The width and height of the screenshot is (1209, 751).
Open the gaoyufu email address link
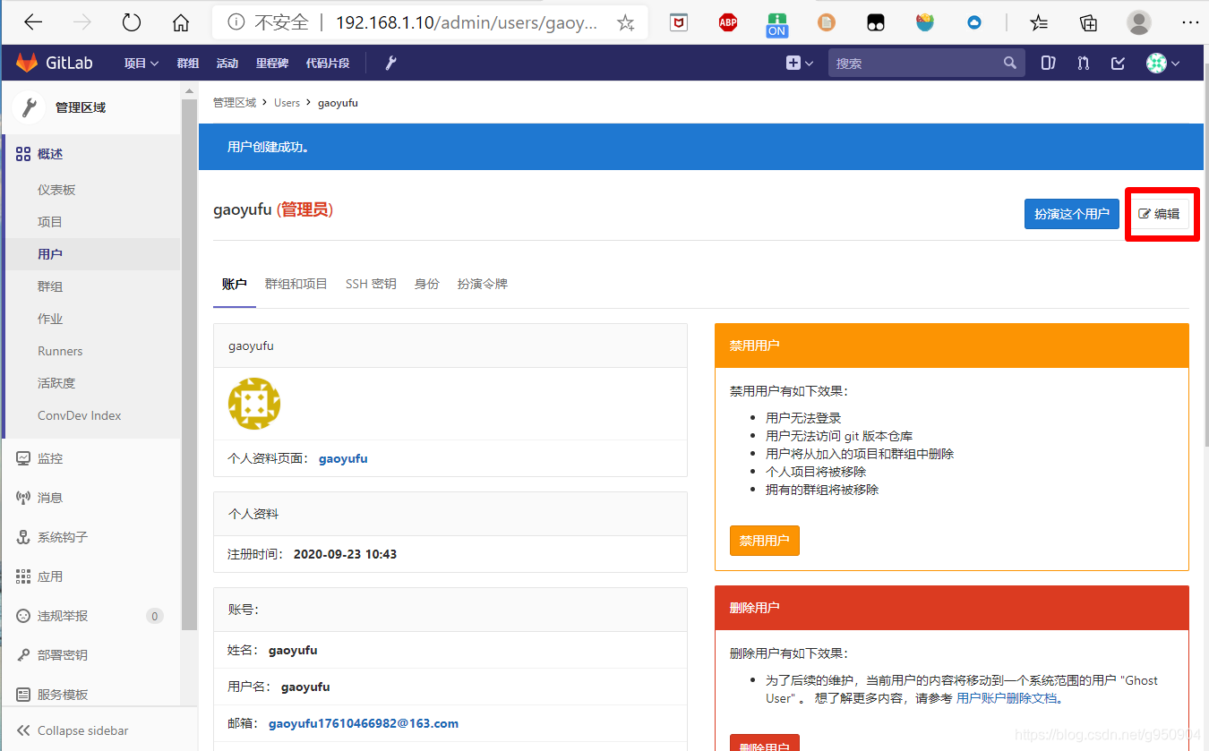363,723
